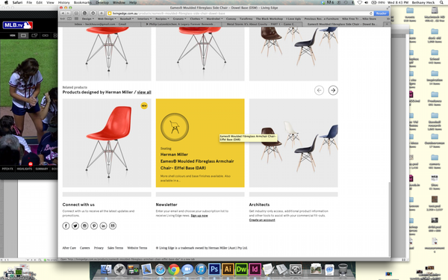This screenshot has height=280, width=448.
Task: Switch to Philip Lutzenkirchen tab
Action: pyautogui.click(x=181, y=25)
